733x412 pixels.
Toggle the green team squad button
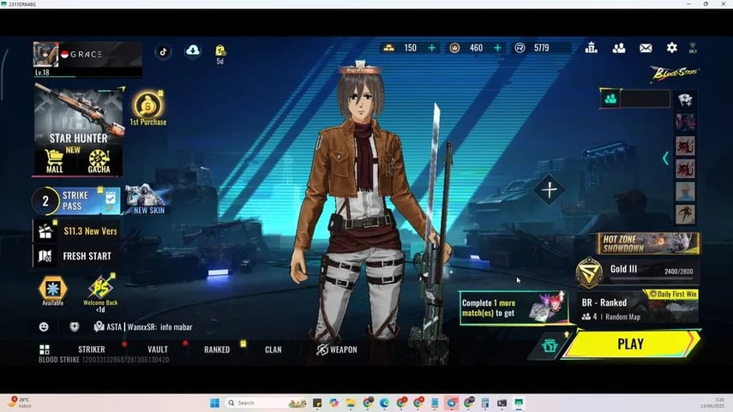point(610,99)
